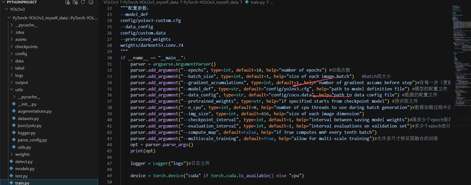Collapse all folders in explorer

[x=91, y=2]
